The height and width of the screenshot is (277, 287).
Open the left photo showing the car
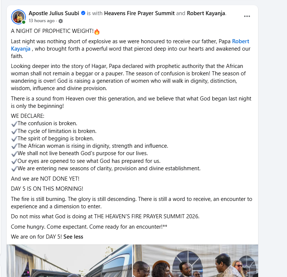(x=70, y=261)
